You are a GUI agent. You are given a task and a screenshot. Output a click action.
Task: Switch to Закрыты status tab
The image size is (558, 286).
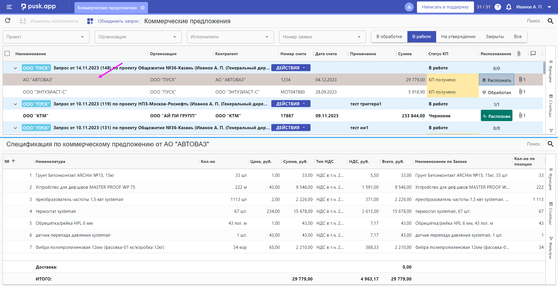click(495, 37)
